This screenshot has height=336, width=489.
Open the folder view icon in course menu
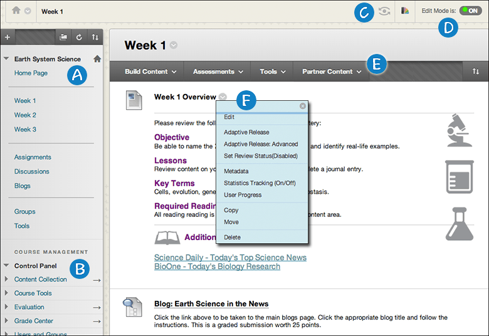pyautogui.click(x=63, y=37)
